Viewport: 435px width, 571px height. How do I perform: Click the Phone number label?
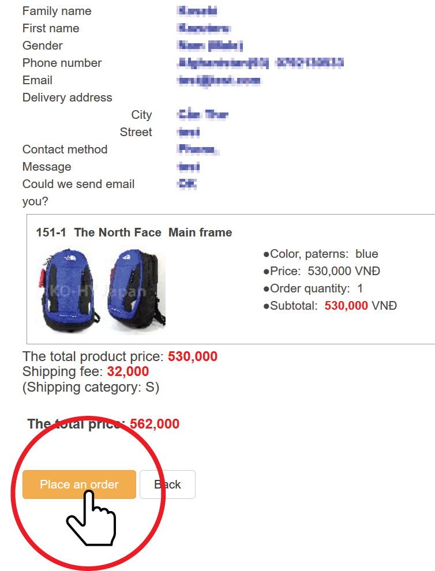click(62, 63)
